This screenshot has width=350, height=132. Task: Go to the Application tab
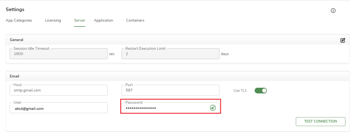coord(103,21)
